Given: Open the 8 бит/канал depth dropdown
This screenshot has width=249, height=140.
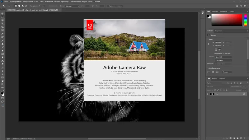Looking at the screenshot, I should tap(223, 60).
